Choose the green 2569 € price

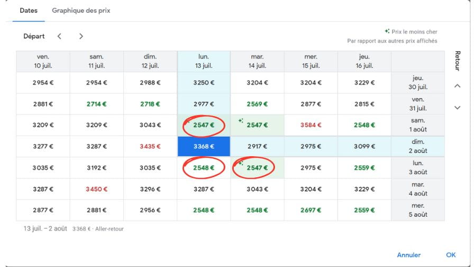coord(257,104)
